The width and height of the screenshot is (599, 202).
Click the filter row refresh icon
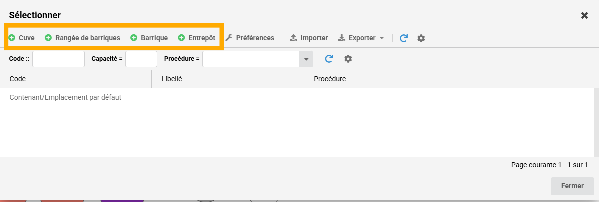(x=329, y=59)
